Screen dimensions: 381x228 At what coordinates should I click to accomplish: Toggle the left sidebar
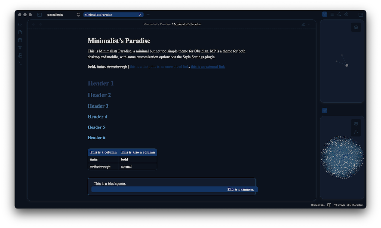[x=39, y=15]
